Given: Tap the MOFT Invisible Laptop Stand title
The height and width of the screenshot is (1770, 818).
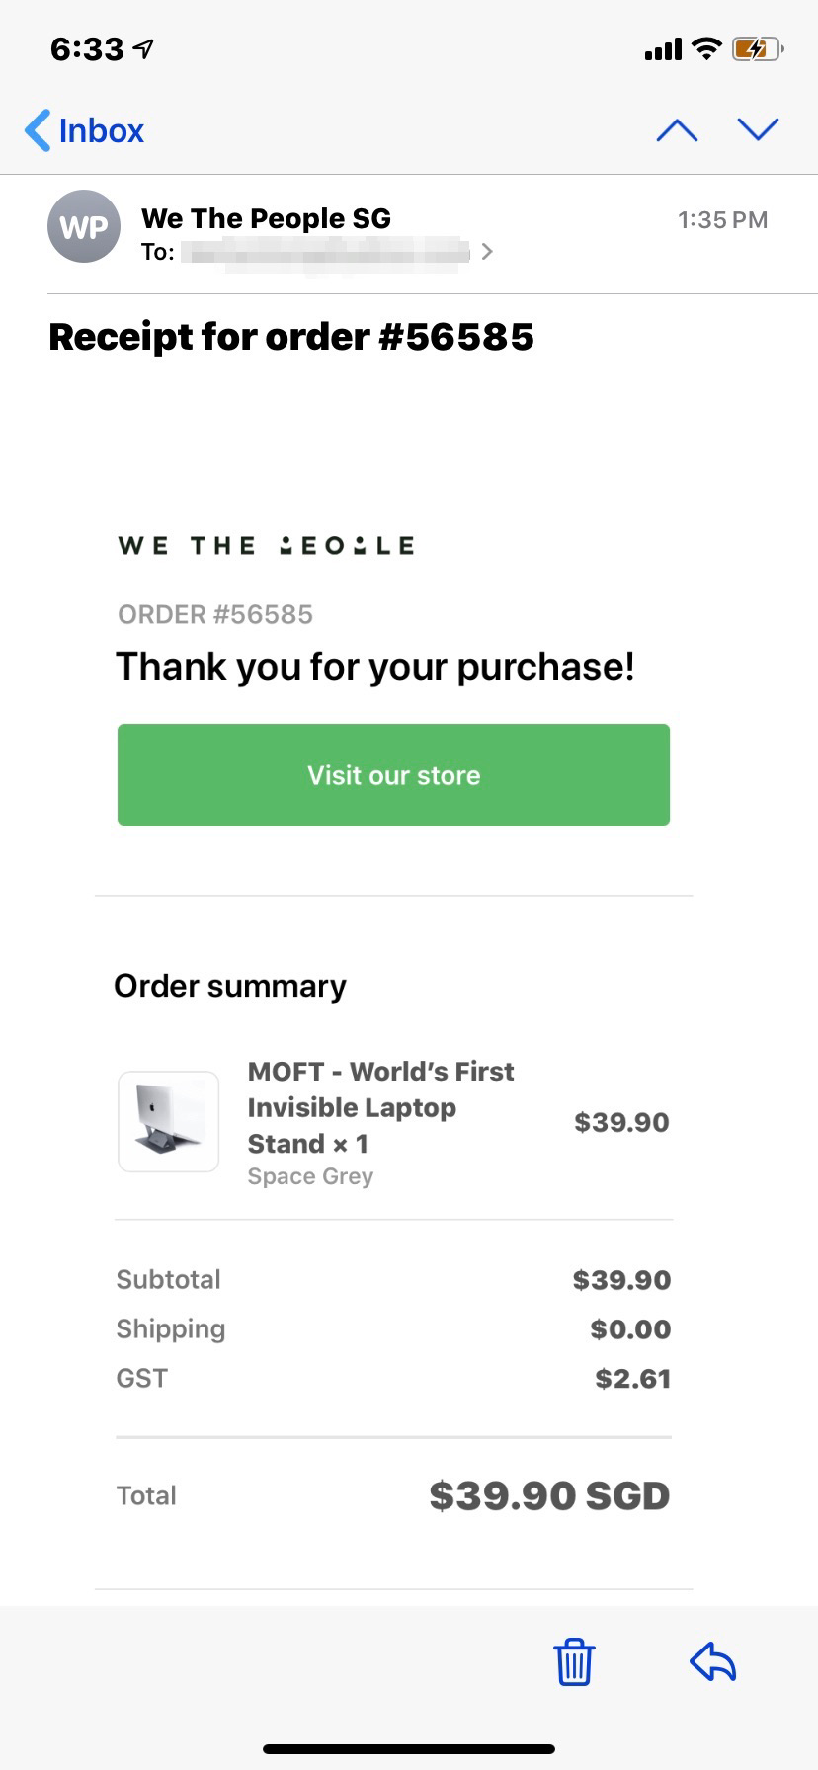Looking at the screenshot, I should (x=380, y=1107).
